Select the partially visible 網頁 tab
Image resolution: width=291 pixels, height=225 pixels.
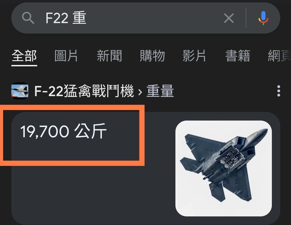(279, 56)
